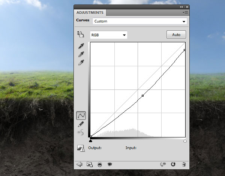The height and width of the screenshot is (176, 225).
Task: Collapse panel with double-arrow icon
Action: [181, 7]
